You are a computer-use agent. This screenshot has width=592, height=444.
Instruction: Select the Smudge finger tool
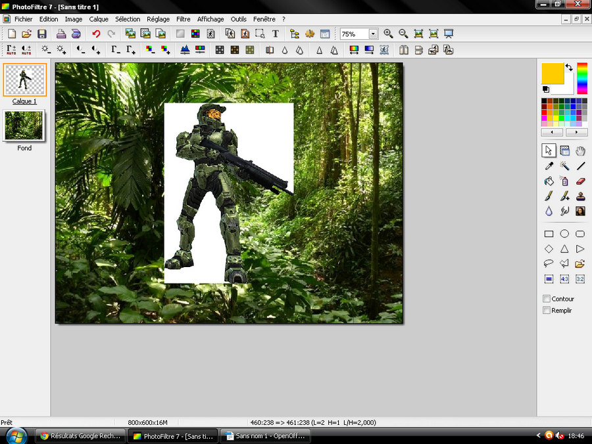tap(564, 211)
